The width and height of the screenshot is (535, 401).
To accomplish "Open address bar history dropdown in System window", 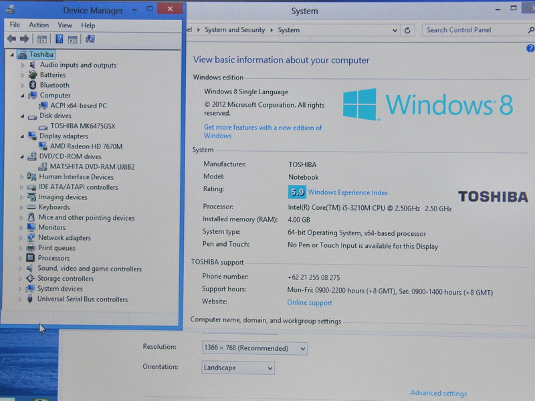I will (x=395, y=30).
